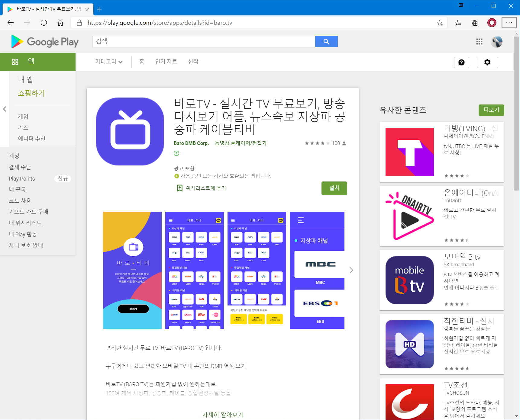Click the browser back arrow
This screenshot has width=520, height=420.
[11, 23]
